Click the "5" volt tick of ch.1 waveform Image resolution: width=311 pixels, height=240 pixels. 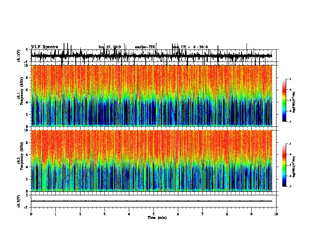point(27,50)
